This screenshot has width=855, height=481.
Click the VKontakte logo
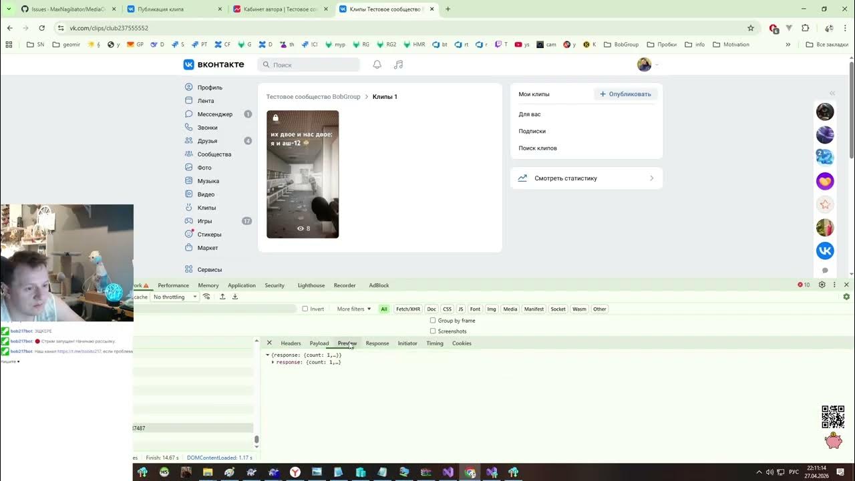coord(214,65)
